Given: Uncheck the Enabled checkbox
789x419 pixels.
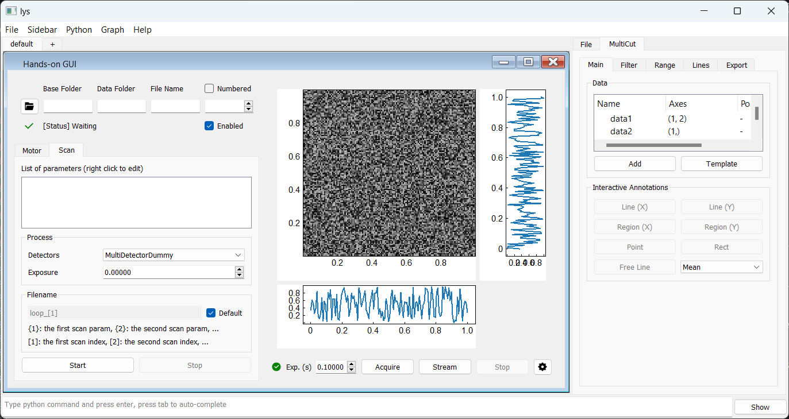Looking at the screenshot, I should (209, 126).
